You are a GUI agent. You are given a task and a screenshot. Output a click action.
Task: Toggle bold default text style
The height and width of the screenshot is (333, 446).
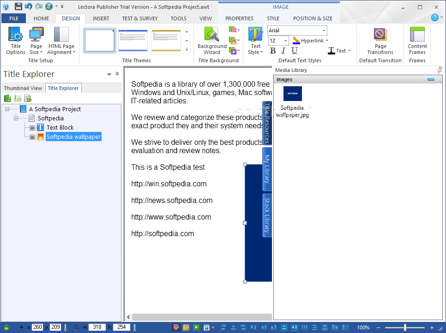(x=273, y=51)
